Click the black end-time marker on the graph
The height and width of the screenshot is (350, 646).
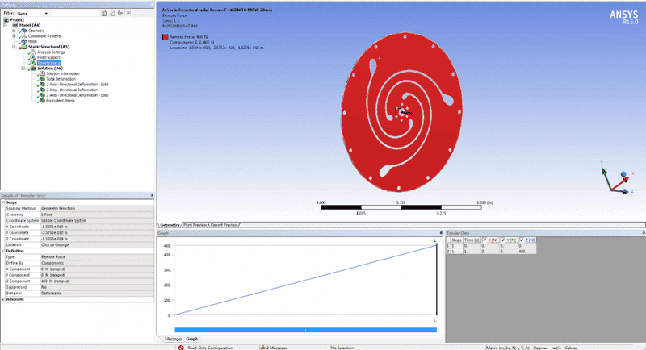(437, 280)
